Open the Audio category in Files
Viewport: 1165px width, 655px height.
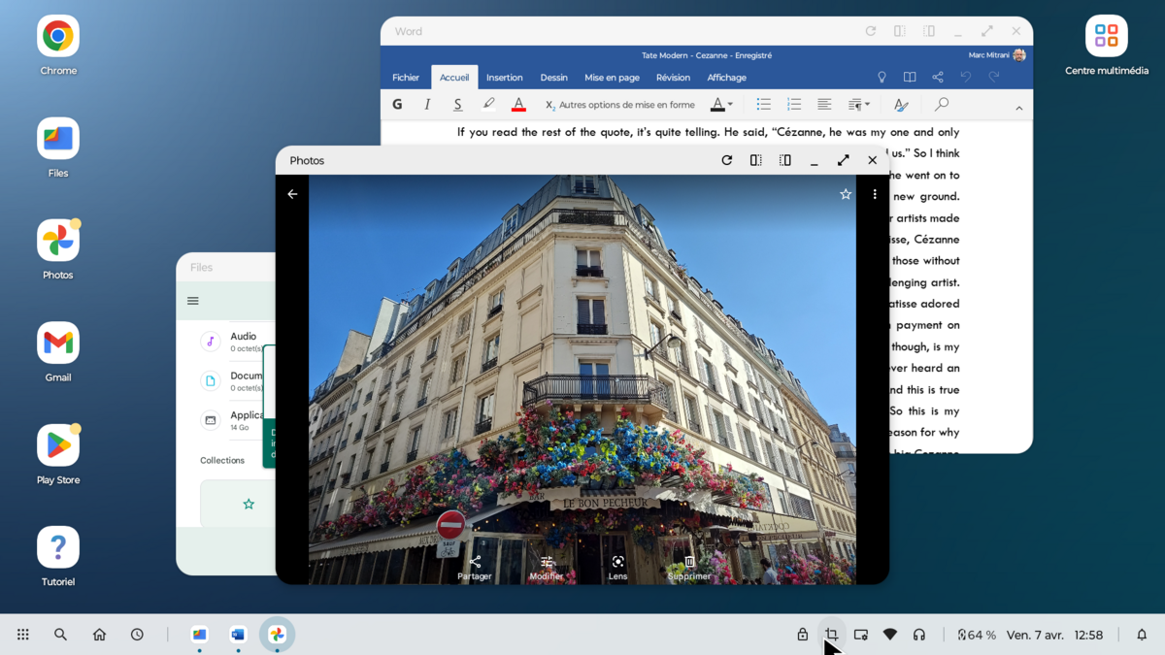pos(238,342)
